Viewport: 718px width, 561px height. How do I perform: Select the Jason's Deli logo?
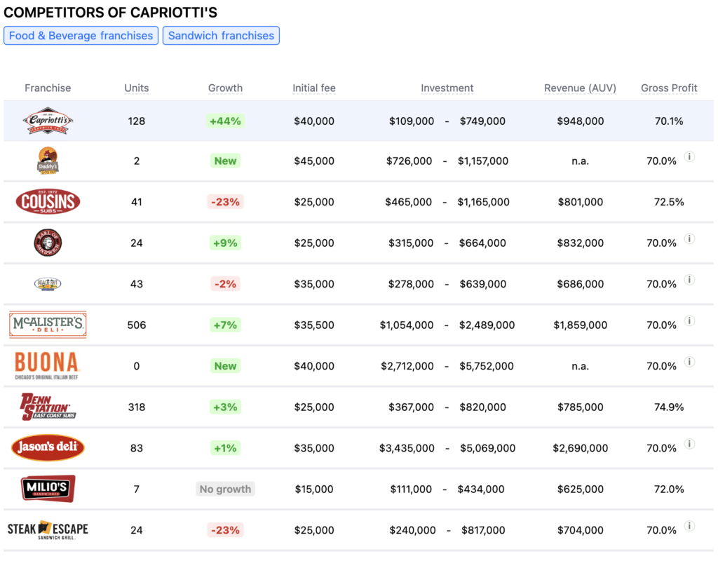[48, 447]
